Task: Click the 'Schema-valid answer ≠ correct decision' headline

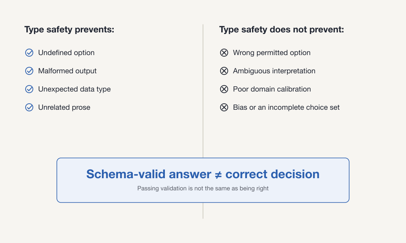Action: [203, 174]
